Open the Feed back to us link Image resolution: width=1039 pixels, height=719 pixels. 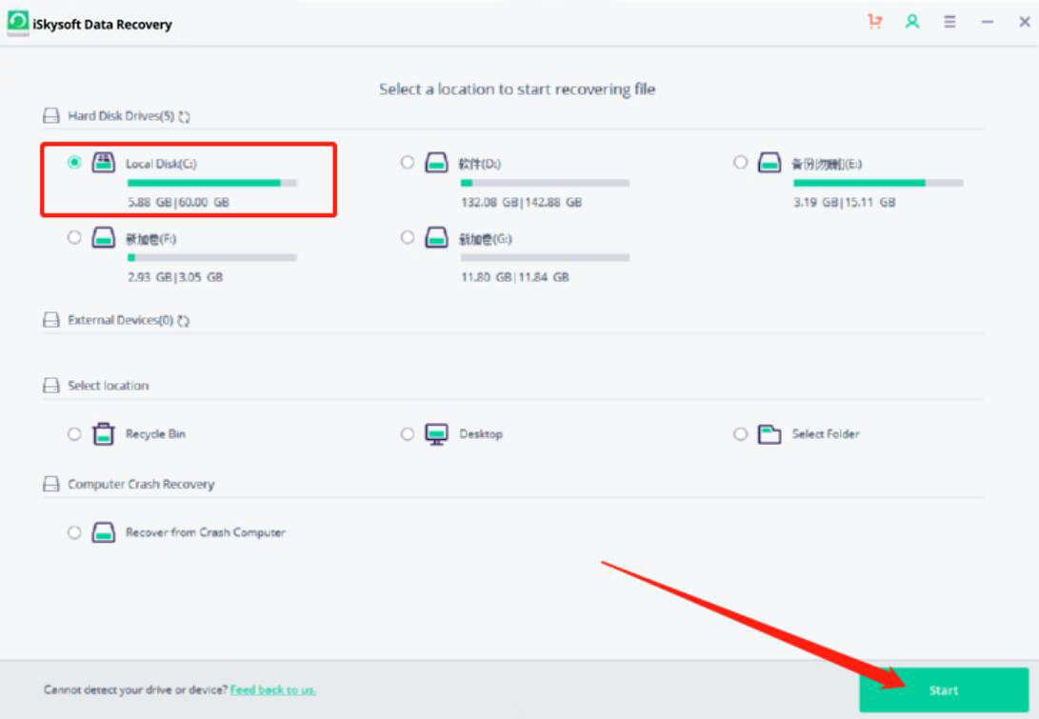(x=273, y=689)
